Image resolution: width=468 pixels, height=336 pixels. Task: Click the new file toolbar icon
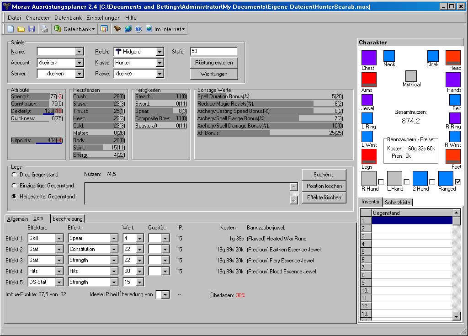click(11, 29)
